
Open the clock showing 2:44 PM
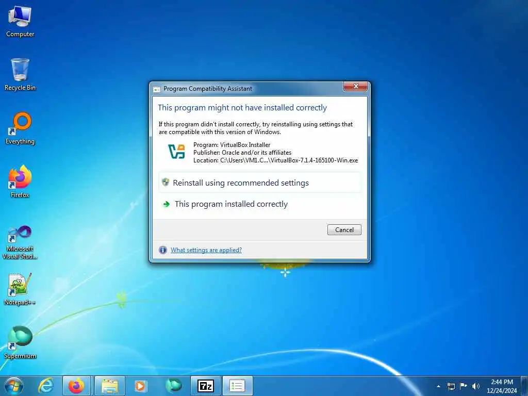point(502,386)
